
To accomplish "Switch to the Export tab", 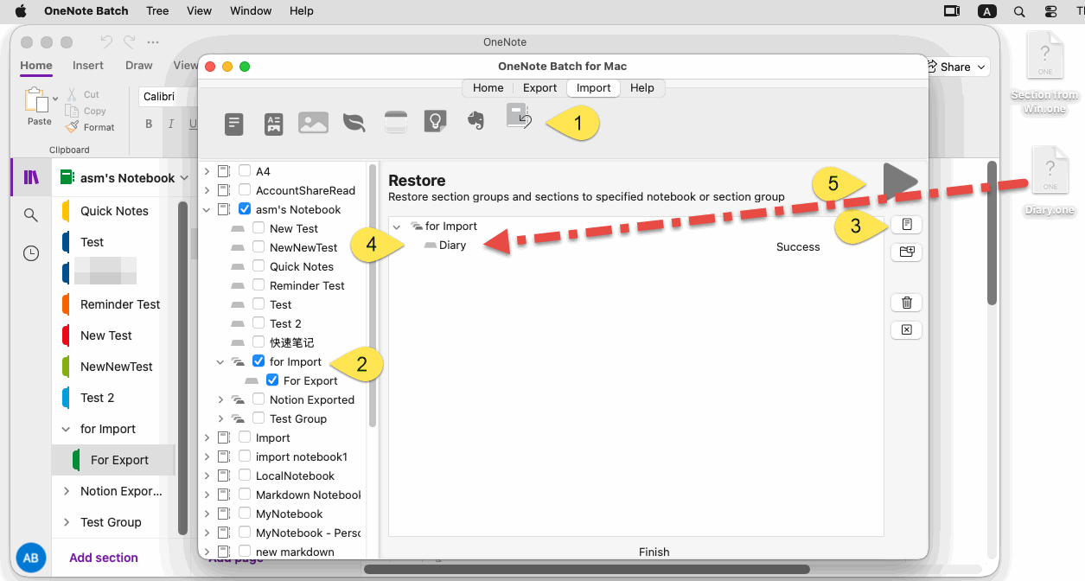I will [x=539, y=88].
